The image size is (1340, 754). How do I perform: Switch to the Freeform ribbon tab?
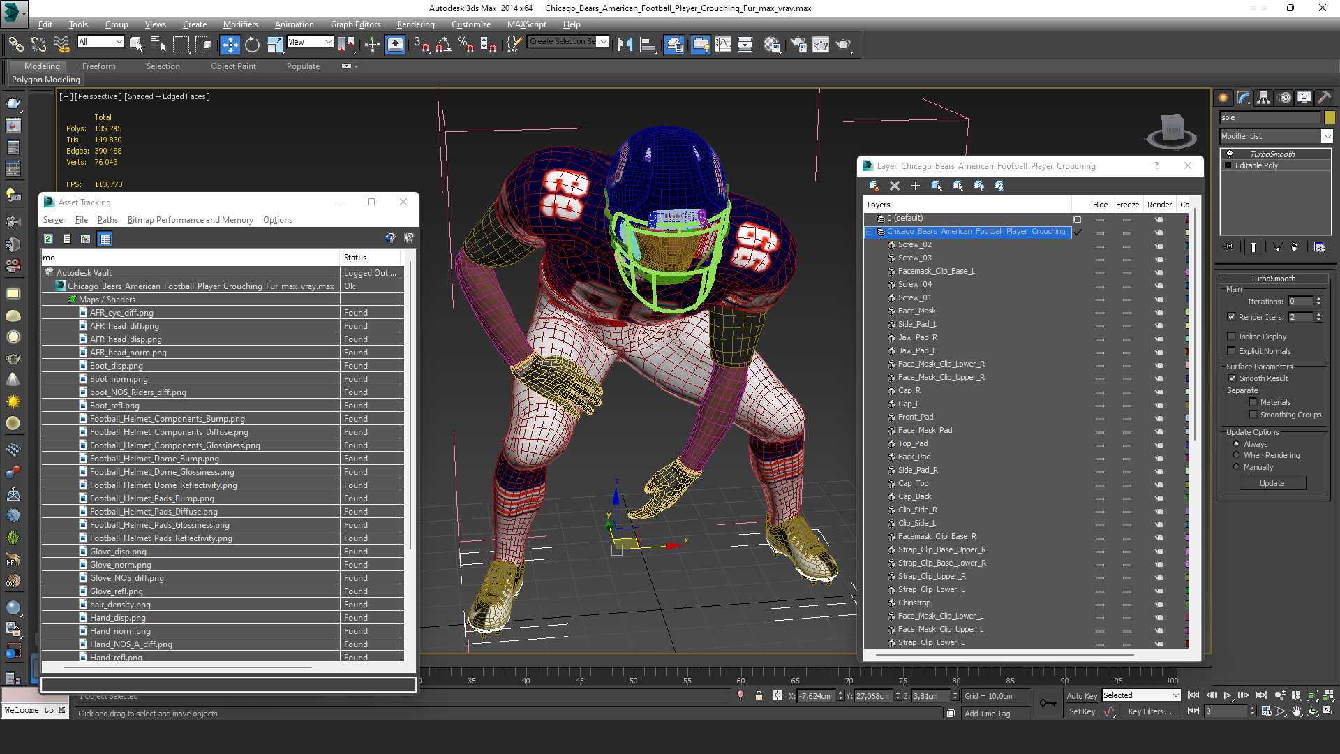99,66
